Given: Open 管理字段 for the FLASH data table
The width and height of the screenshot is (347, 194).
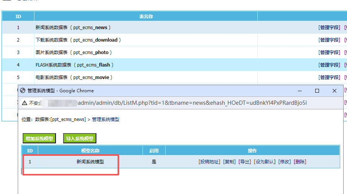Looking at the screenshot, I should (x=330, y=65).
